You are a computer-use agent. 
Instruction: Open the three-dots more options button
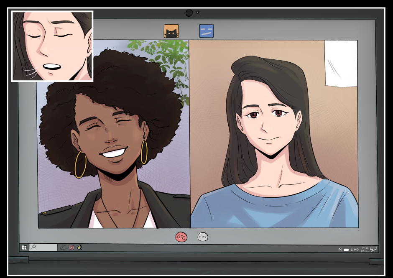click(x=203, y=237)
